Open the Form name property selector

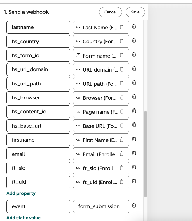(101, 55)
